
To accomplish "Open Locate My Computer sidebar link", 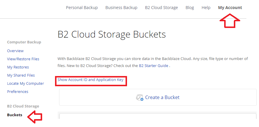I will coord(25,84).
